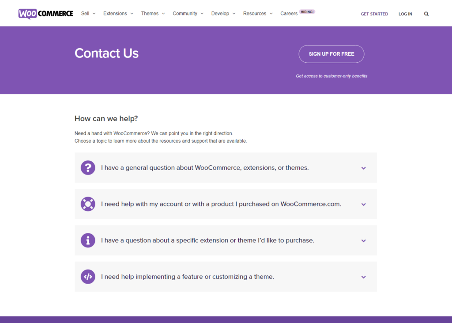Open the Develop navigation menu
Screen dimensions: 452x323
point(223,14)
